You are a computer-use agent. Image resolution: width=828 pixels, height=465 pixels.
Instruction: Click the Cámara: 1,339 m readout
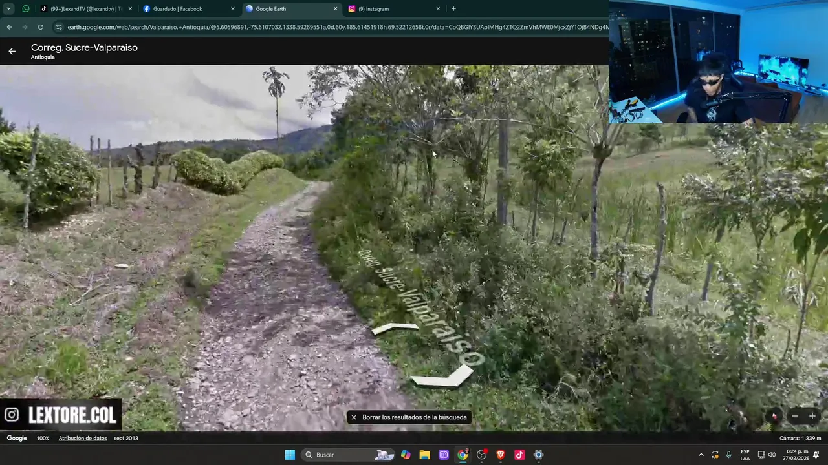point(800,438)
